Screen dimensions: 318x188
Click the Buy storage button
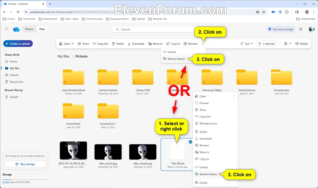coord(25,164)
